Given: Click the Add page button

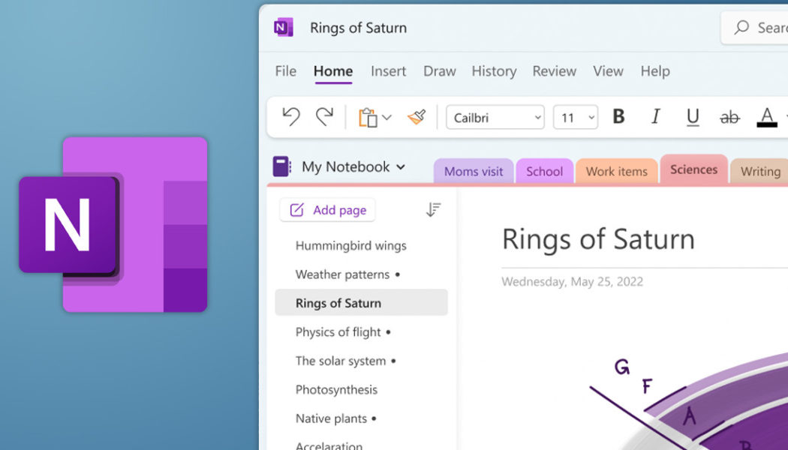Looking at the screenshot, I should pyautogui.click(x=327, y=210).
